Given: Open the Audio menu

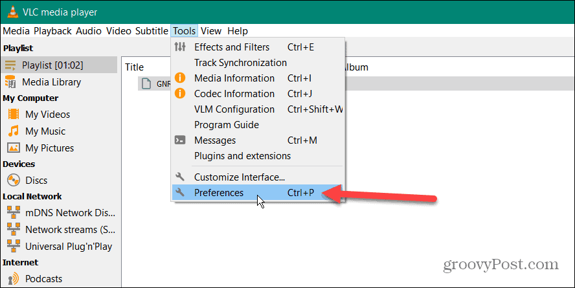Looking at the screenshot, I should tap(89, 31).
